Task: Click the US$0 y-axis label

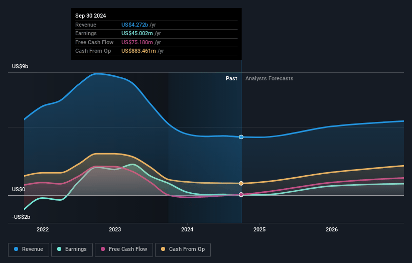Action: [19, 189]
